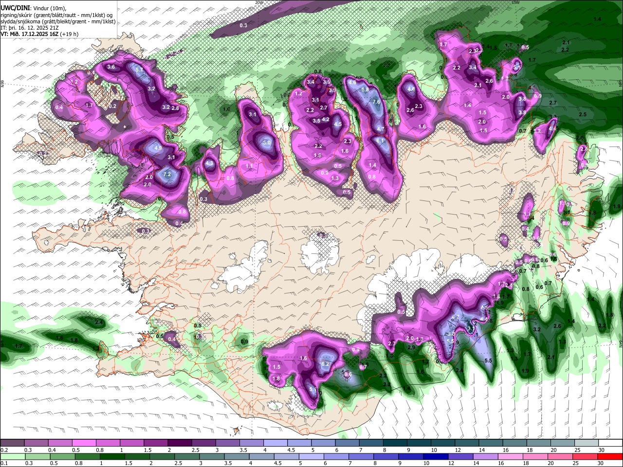623x467 pixels.
Task: Click the white final swatch of snow legend
Action: coord(610,443)
